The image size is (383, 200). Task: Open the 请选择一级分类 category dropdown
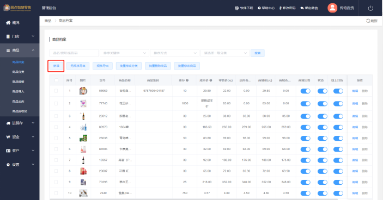[225, 53]
